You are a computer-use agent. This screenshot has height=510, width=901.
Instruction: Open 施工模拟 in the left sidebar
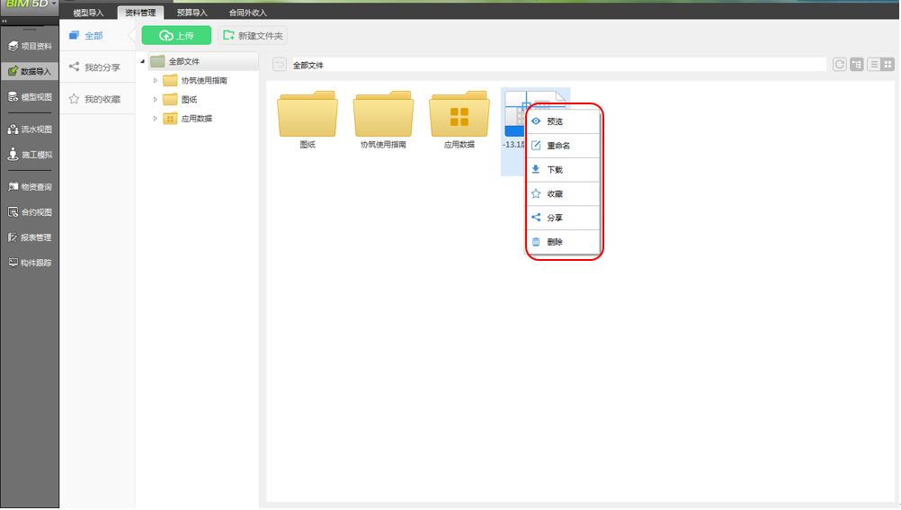30,154
